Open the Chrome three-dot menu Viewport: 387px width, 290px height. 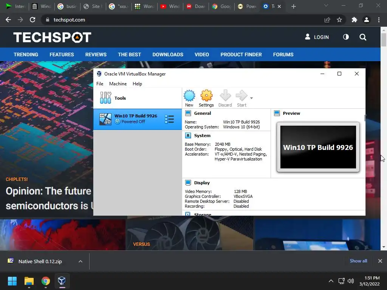379,20
